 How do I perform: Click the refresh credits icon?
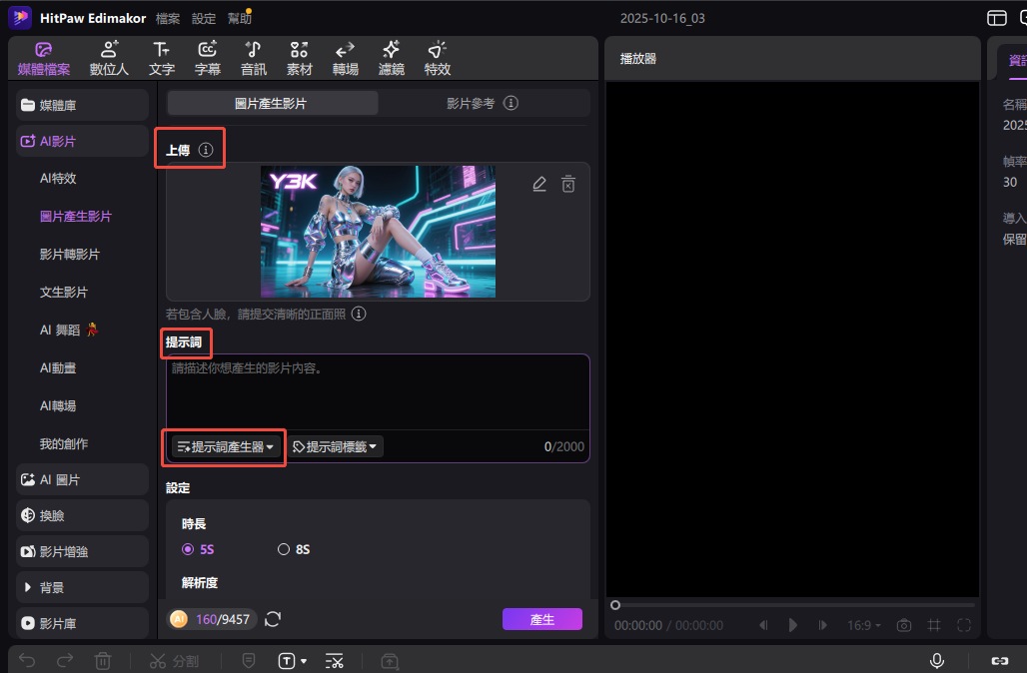point(273,619)
